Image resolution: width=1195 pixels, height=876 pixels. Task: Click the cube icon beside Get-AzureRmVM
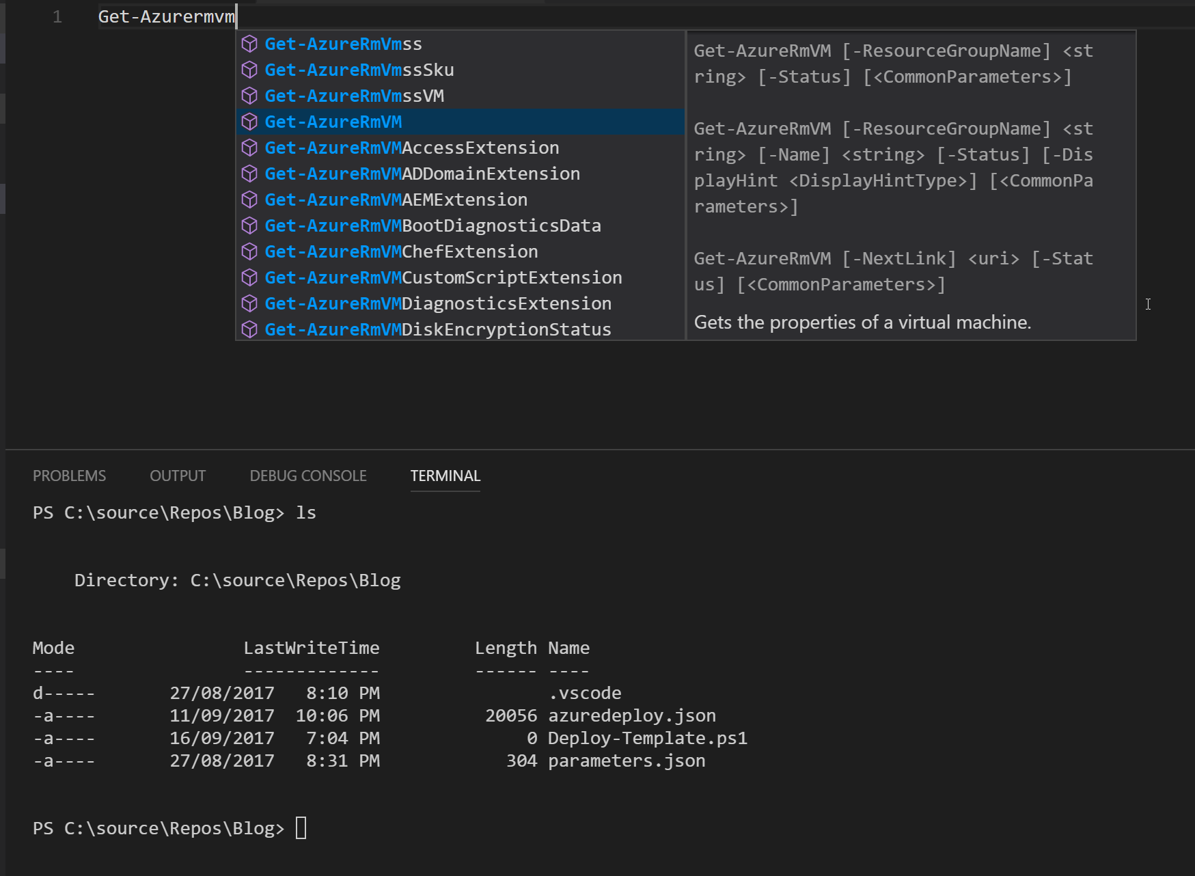pos(250,122)
